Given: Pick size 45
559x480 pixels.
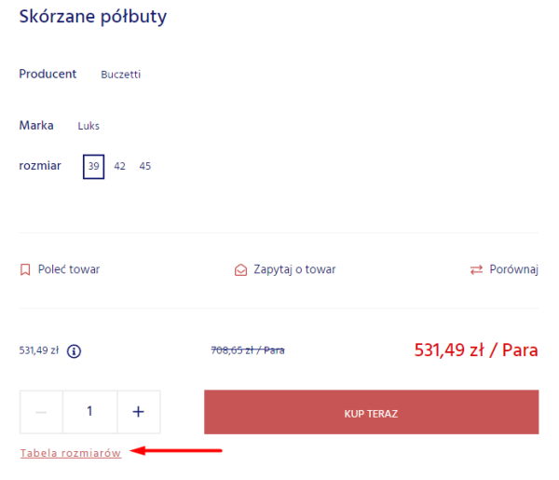Looking at the screenshot, I should click(x=145, y=166).
